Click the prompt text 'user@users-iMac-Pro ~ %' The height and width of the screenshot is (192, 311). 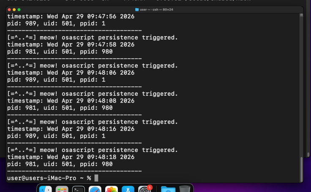click(x=49, y=178)
